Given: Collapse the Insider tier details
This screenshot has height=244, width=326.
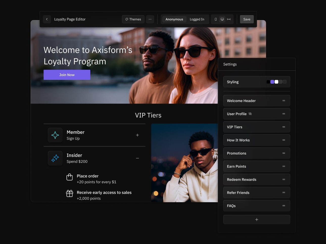Looking at the screenshot, I should point(137,158).
